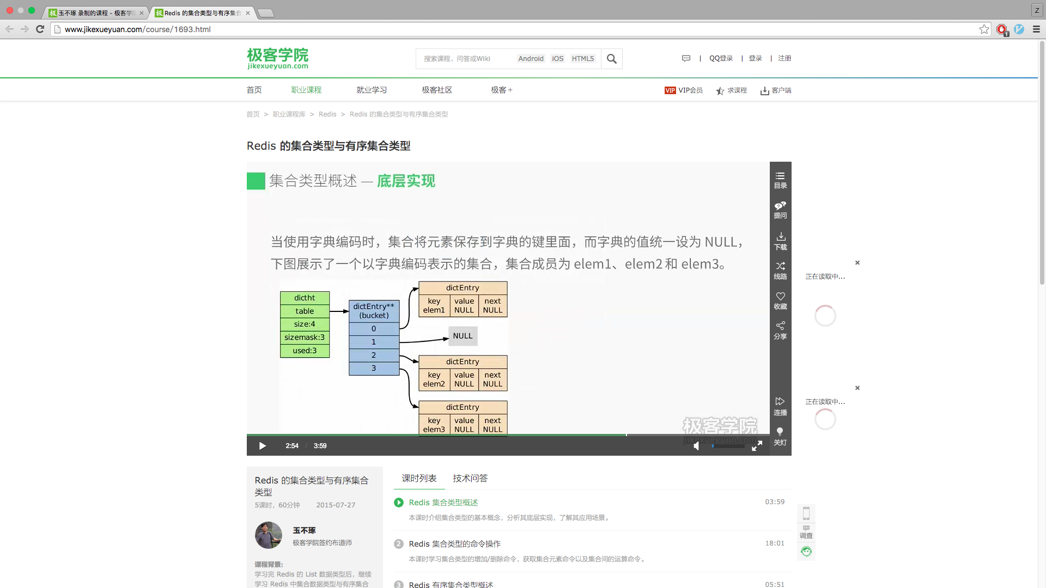Click the 分享 share icon

780,330
